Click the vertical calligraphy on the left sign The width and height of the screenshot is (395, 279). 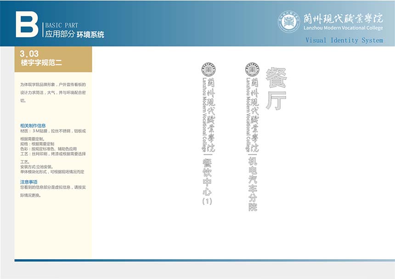tap(211, 115)
